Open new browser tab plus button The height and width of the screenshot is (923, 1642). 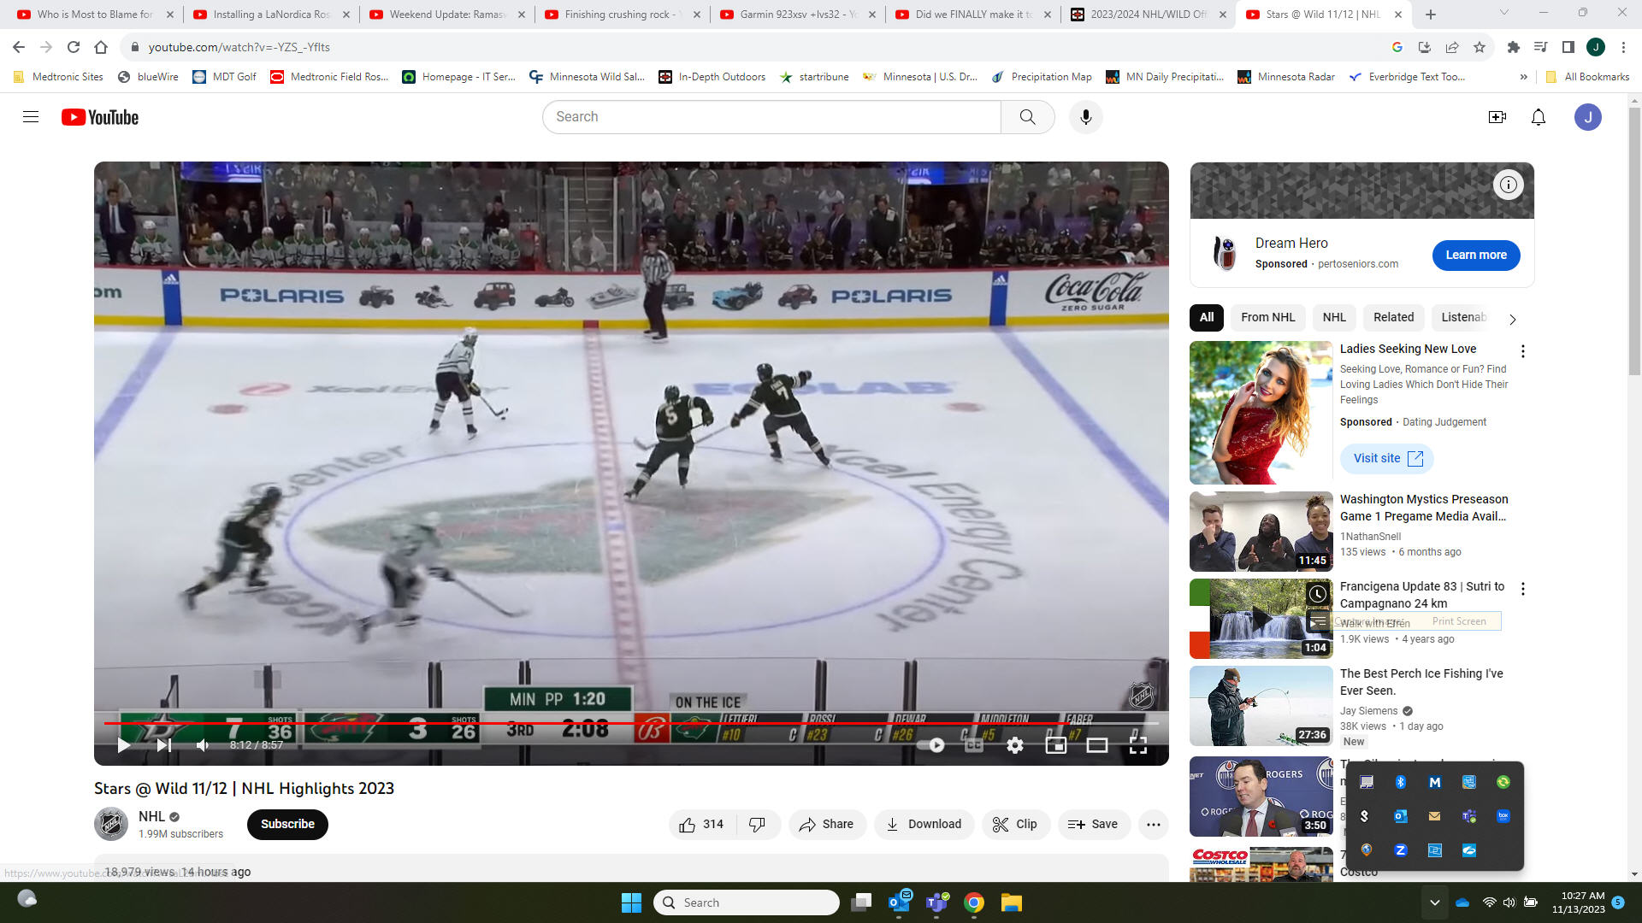point(1431,15)
